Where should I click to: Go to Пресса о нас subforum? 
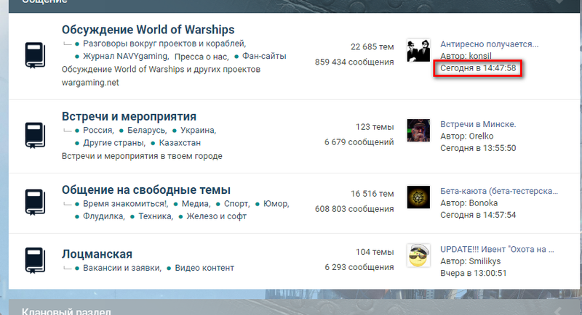202,57
